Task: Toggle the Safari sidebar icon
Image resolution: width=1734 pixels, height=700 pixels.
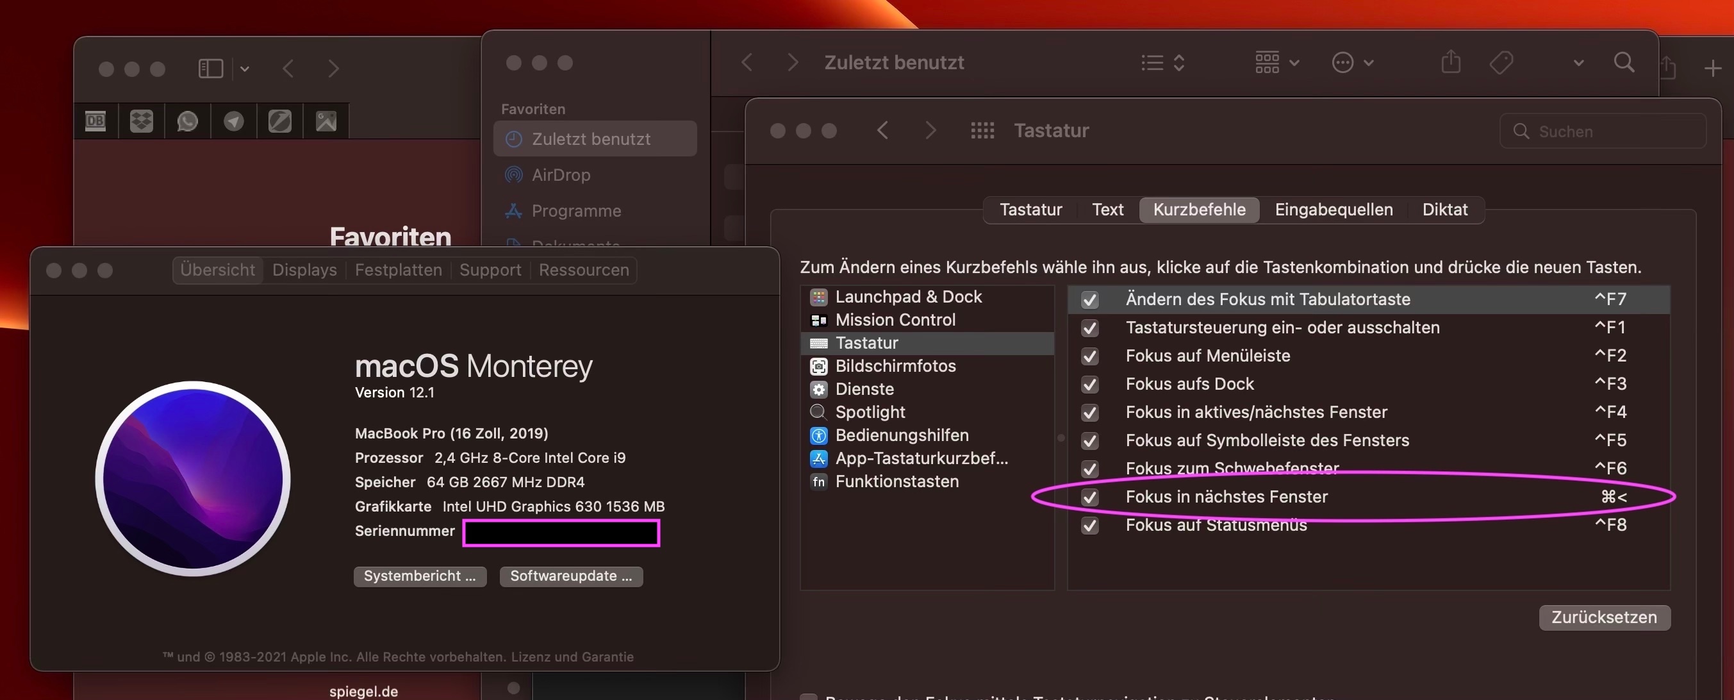Action: click(210, 68)
